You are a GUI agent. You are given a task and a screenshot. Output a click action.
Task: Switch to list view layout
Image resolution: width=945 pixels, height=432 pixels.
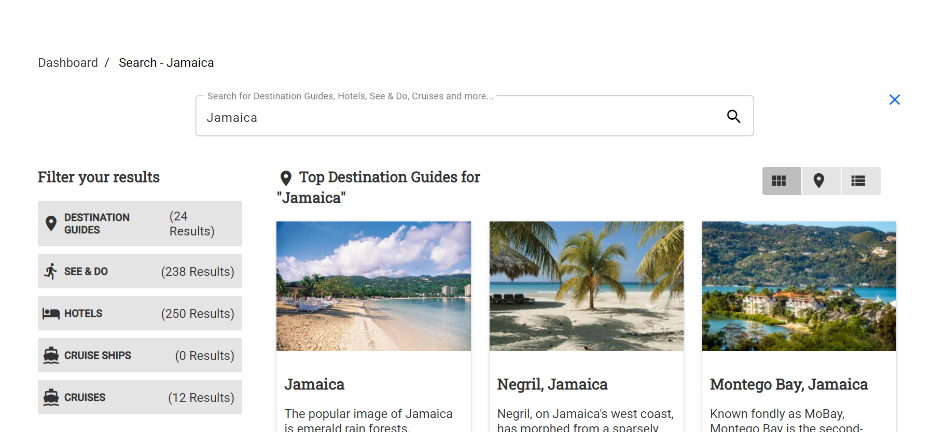pos(858,181)
